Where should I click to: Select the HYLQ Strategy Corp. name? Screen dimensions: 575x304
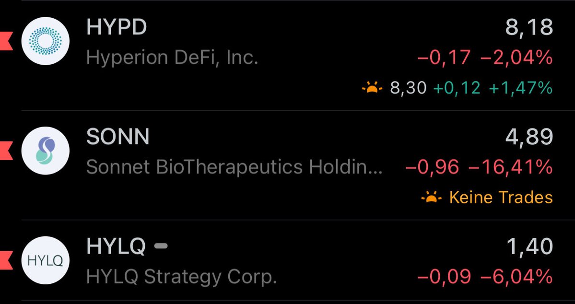click(182, 277)
